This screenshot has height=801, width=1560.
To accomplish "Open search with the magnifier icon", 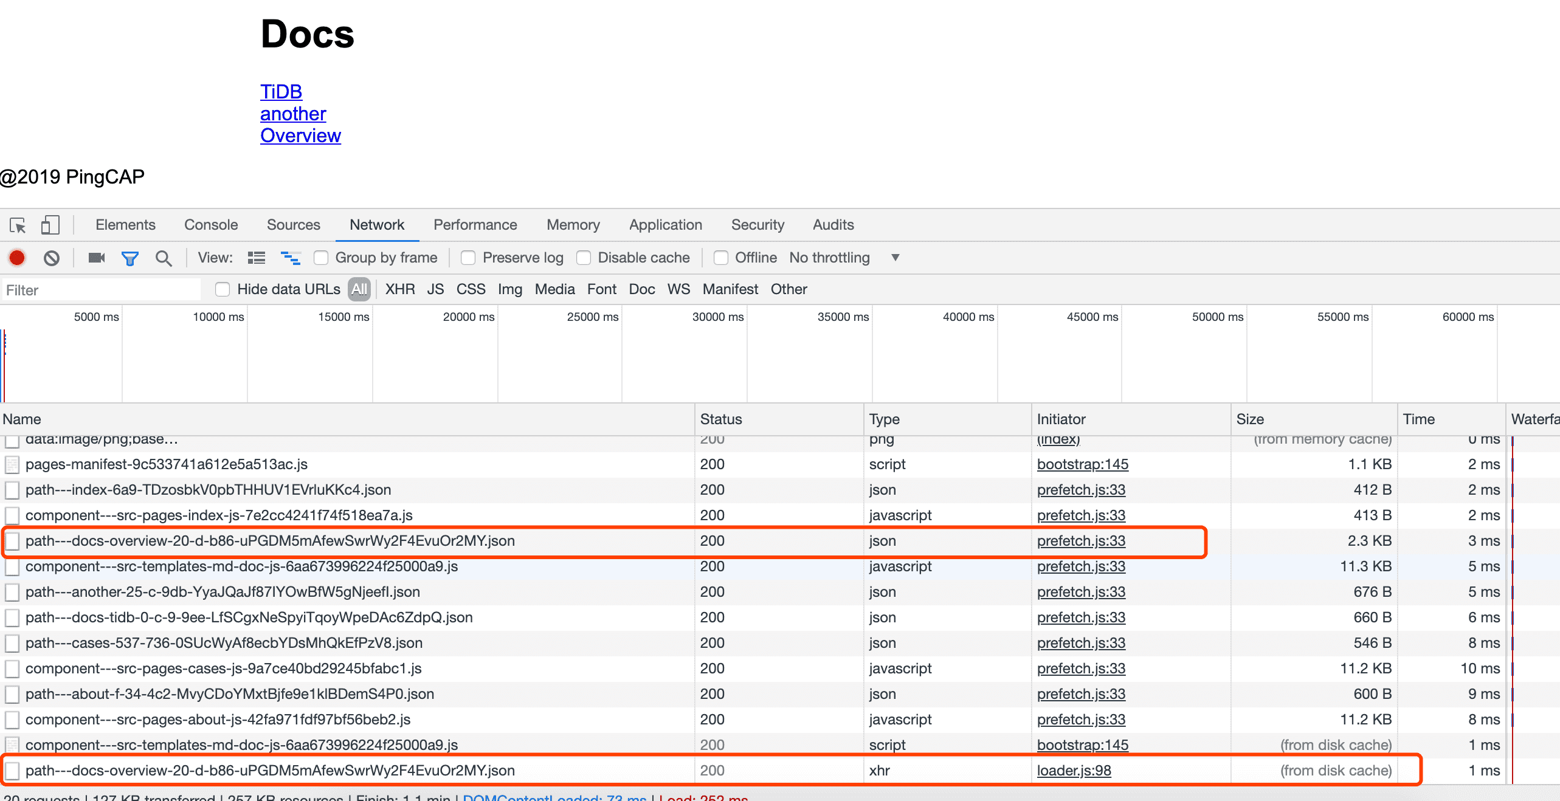I will (x=163, y=258).
